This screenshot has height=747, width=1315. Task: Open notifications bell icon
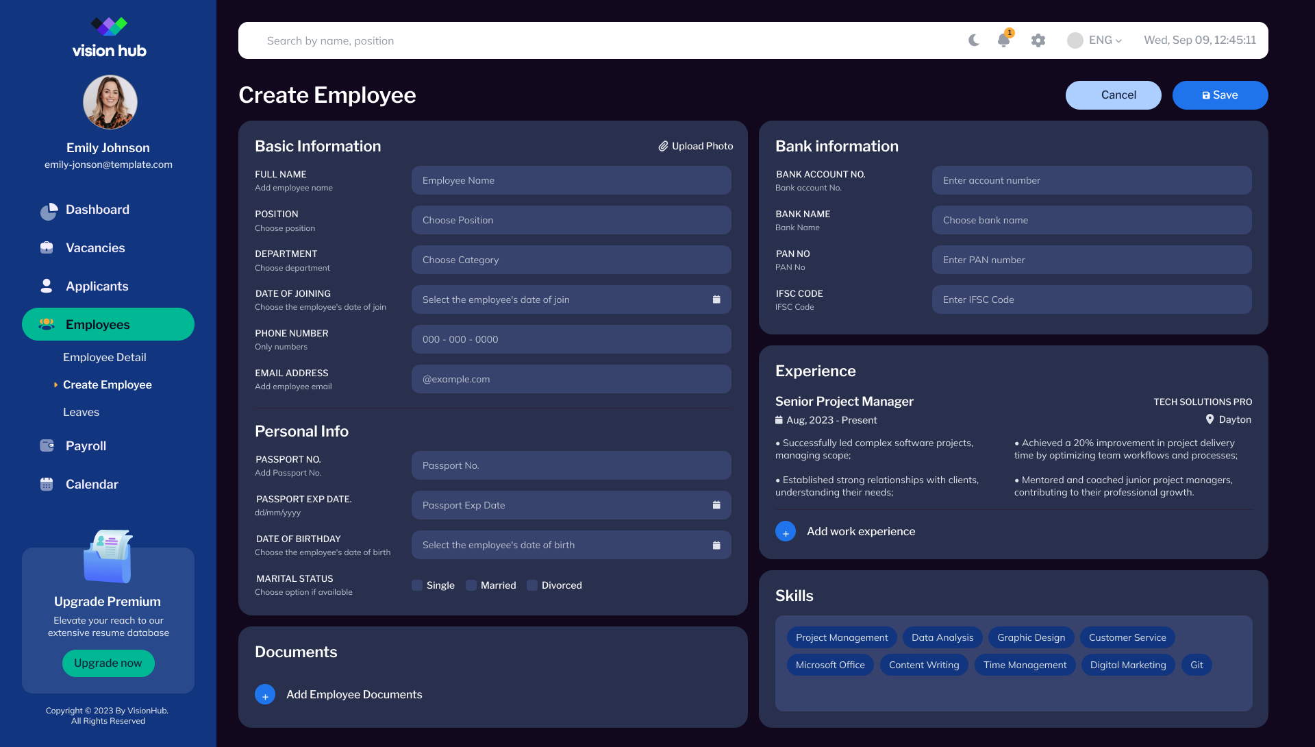tap(1004, 39)
